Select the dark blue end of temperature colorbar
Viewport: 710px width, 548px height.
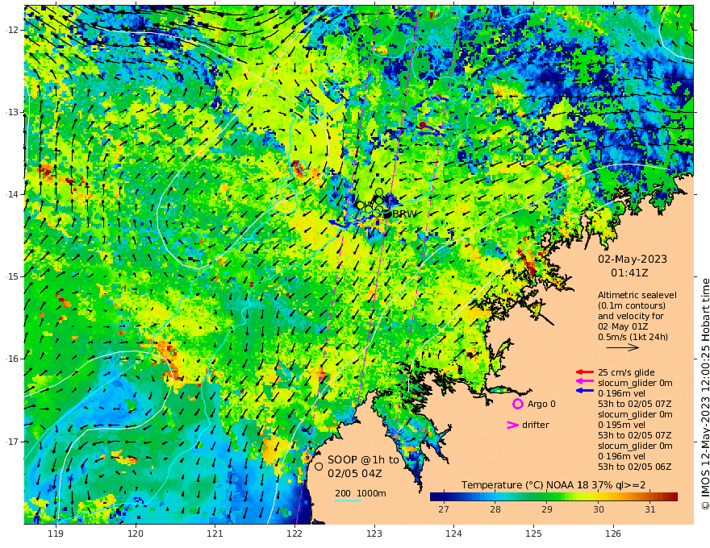point(434,496)
